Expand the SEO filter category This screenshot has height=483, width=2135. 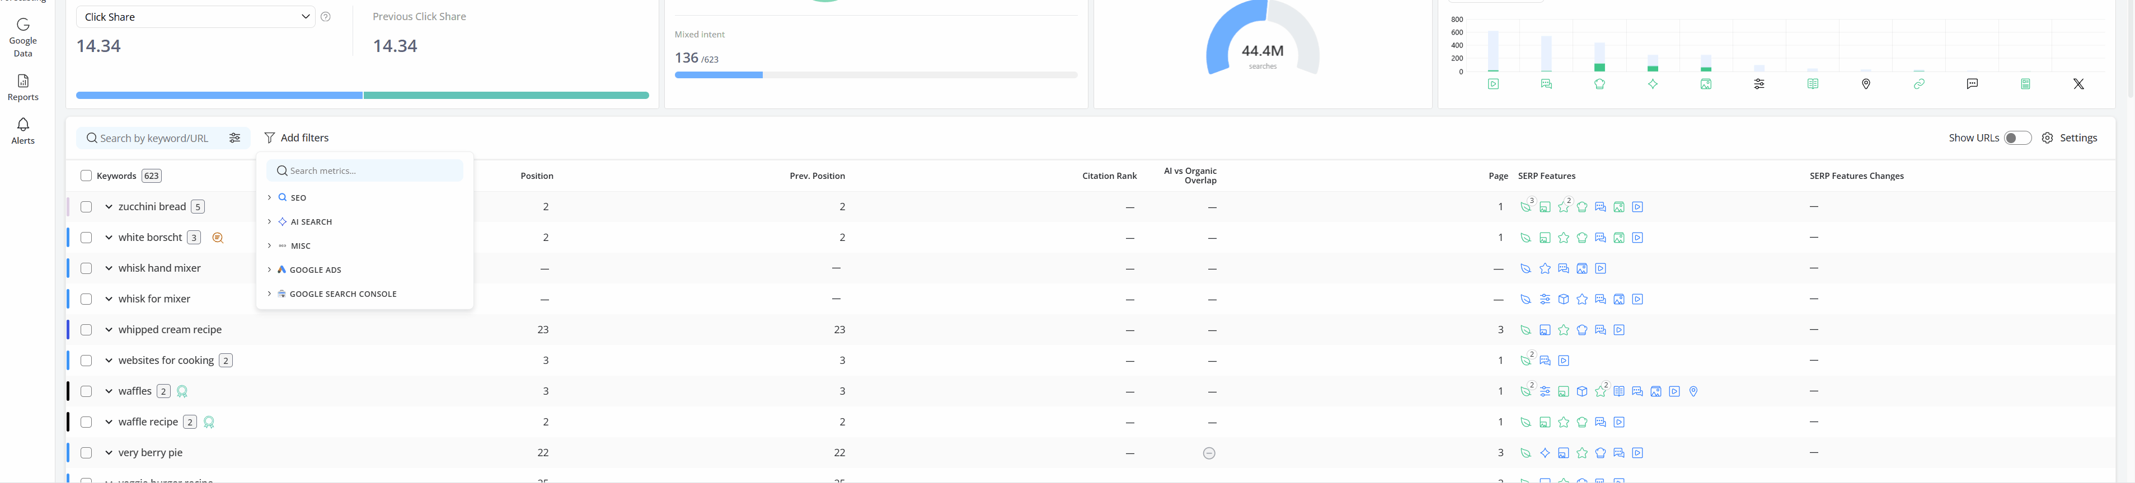(x=269, y=197)
